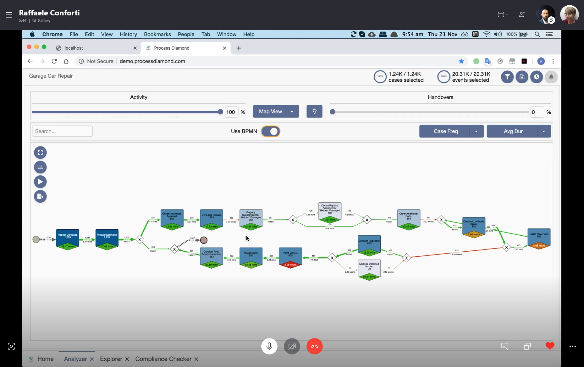The width and height of the screenshot is (584, 367).
Task: Open the Apple menu
Action: tap(32, 34)
